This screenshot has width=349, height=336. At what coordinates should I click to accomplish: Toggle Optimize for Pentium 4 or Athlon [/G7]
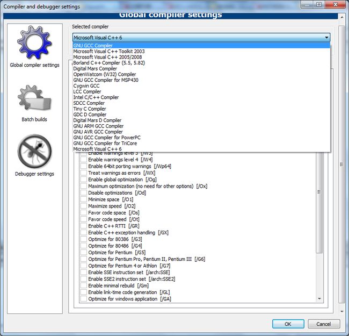(x=84, y=266)
